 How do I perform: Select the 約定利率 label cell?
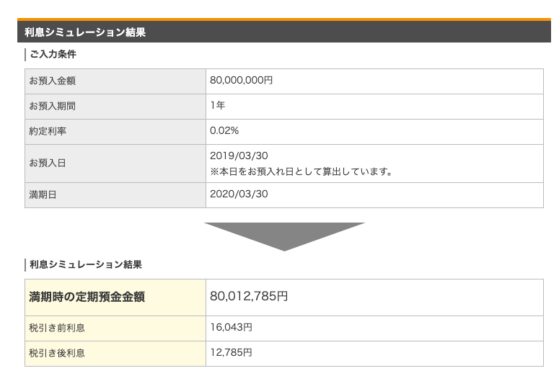click(115, 131)
